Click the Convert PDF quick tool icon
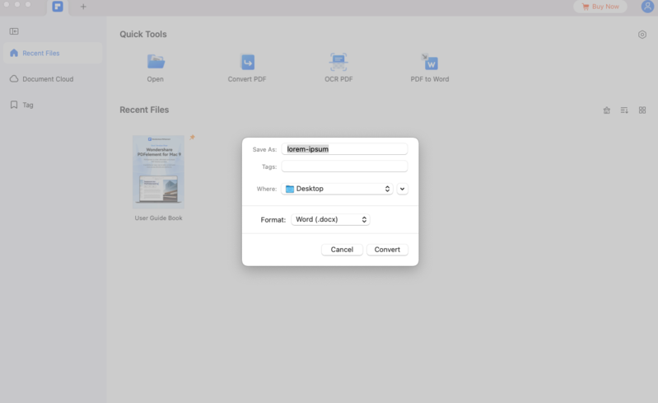Viewport: 658px width, 403px height. 247,62
